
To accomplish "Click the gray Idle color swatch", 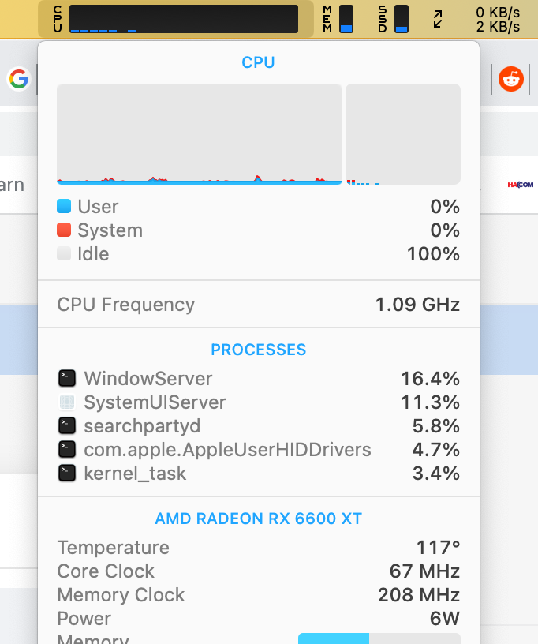I will pyautogui.click(x=65, y=254).
